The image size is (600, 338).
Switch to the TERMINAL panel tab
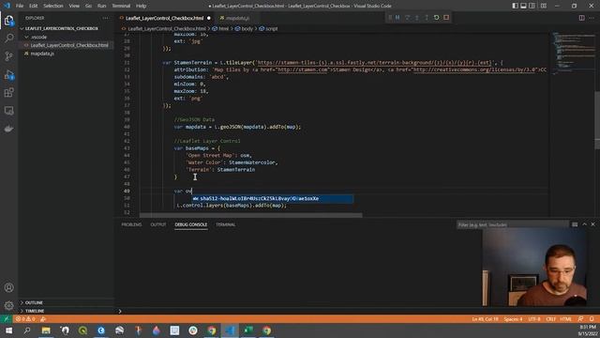[225, 224]
